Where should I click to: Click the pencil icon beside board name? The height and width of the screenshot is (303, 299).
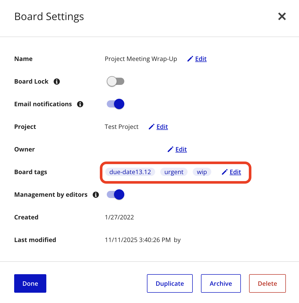[190, 59]
